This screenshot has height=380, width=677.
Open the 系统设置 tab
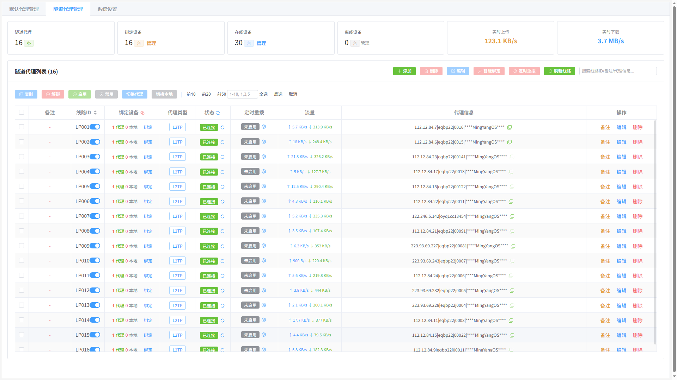tap(107, 9)
